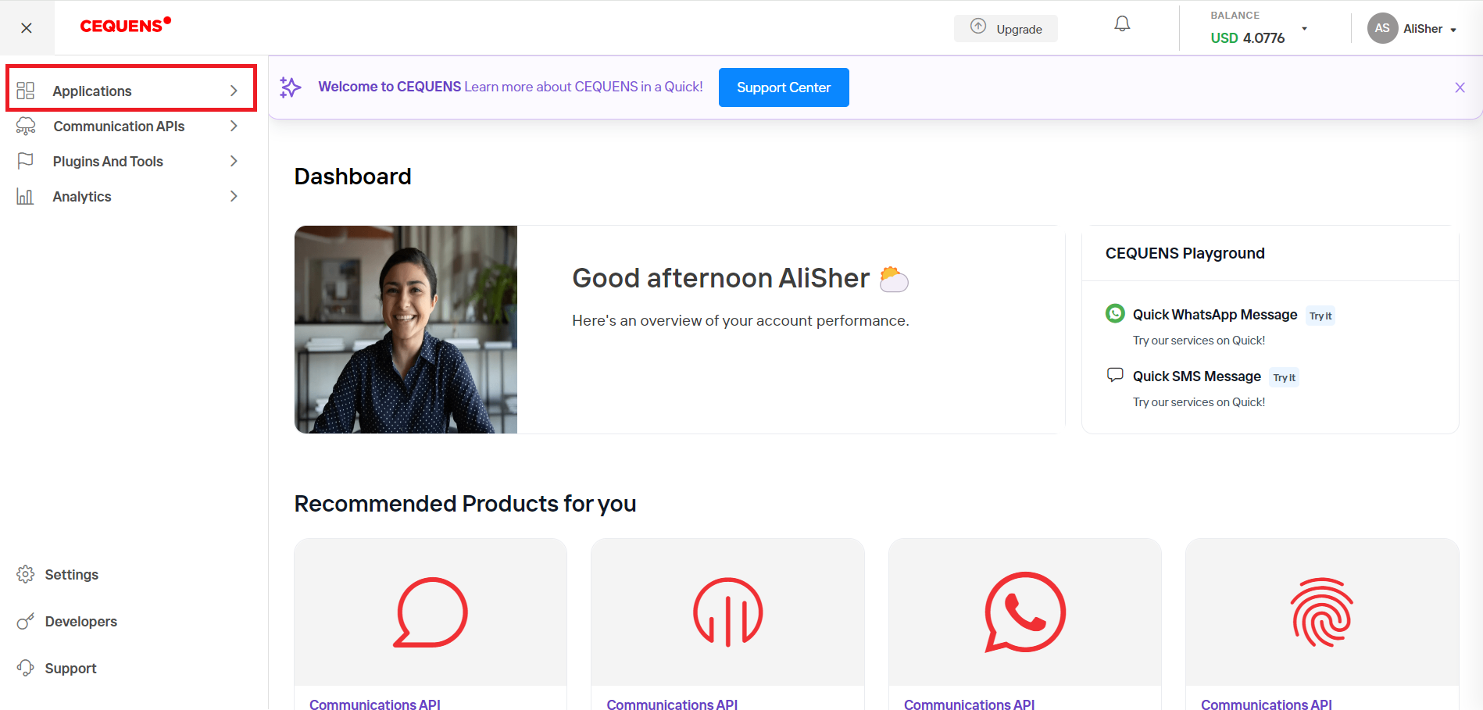
Task: Select the fingerprint product card icon
Action: (1322, 612)
